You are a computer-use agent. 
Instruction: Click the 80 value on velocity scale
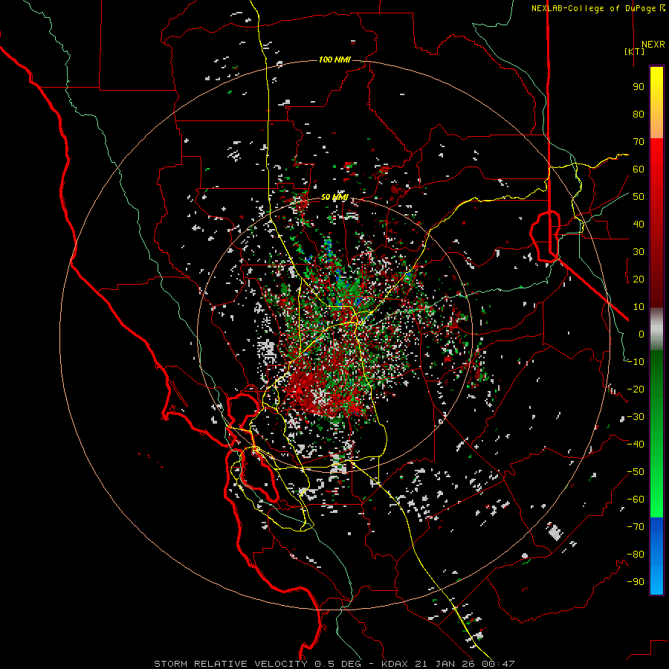pyautogui.click(x=639, y=114)
